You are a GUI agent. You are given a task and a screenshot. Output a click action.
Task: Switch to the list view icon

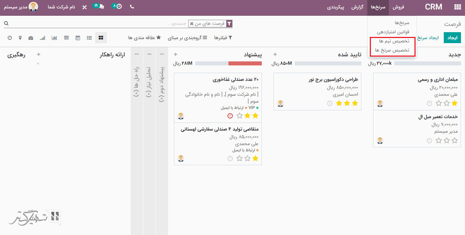89,38
